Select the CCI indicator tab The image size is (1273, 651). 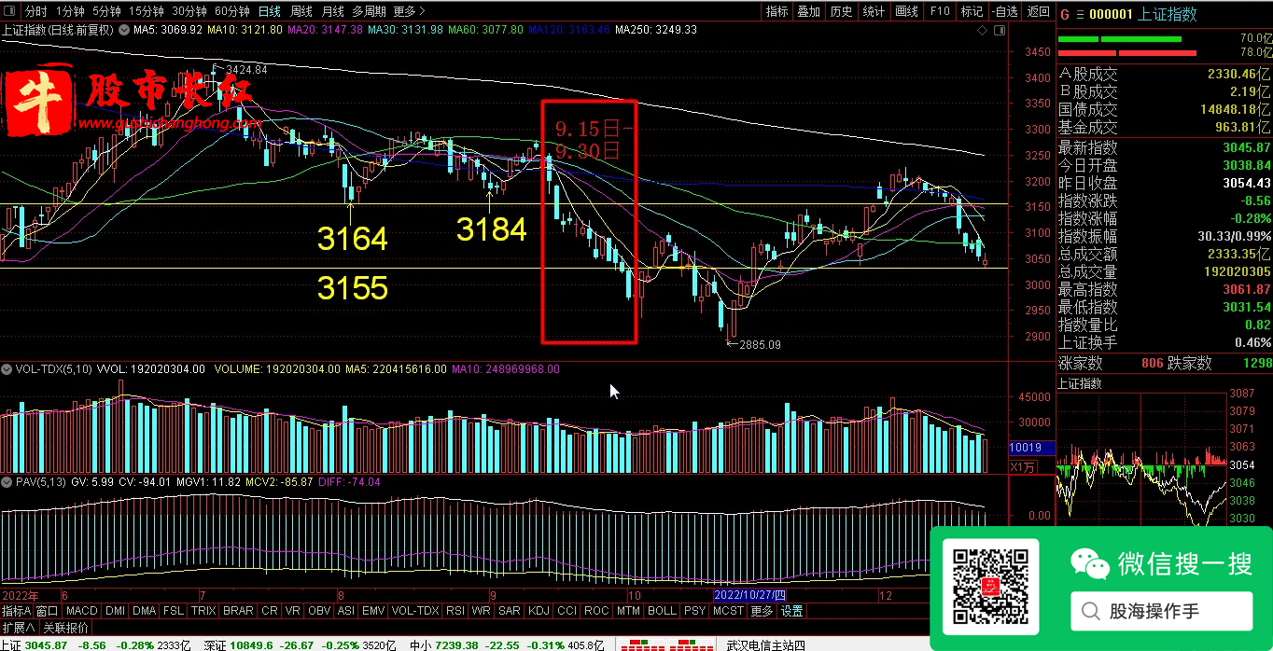coord(567,611)
